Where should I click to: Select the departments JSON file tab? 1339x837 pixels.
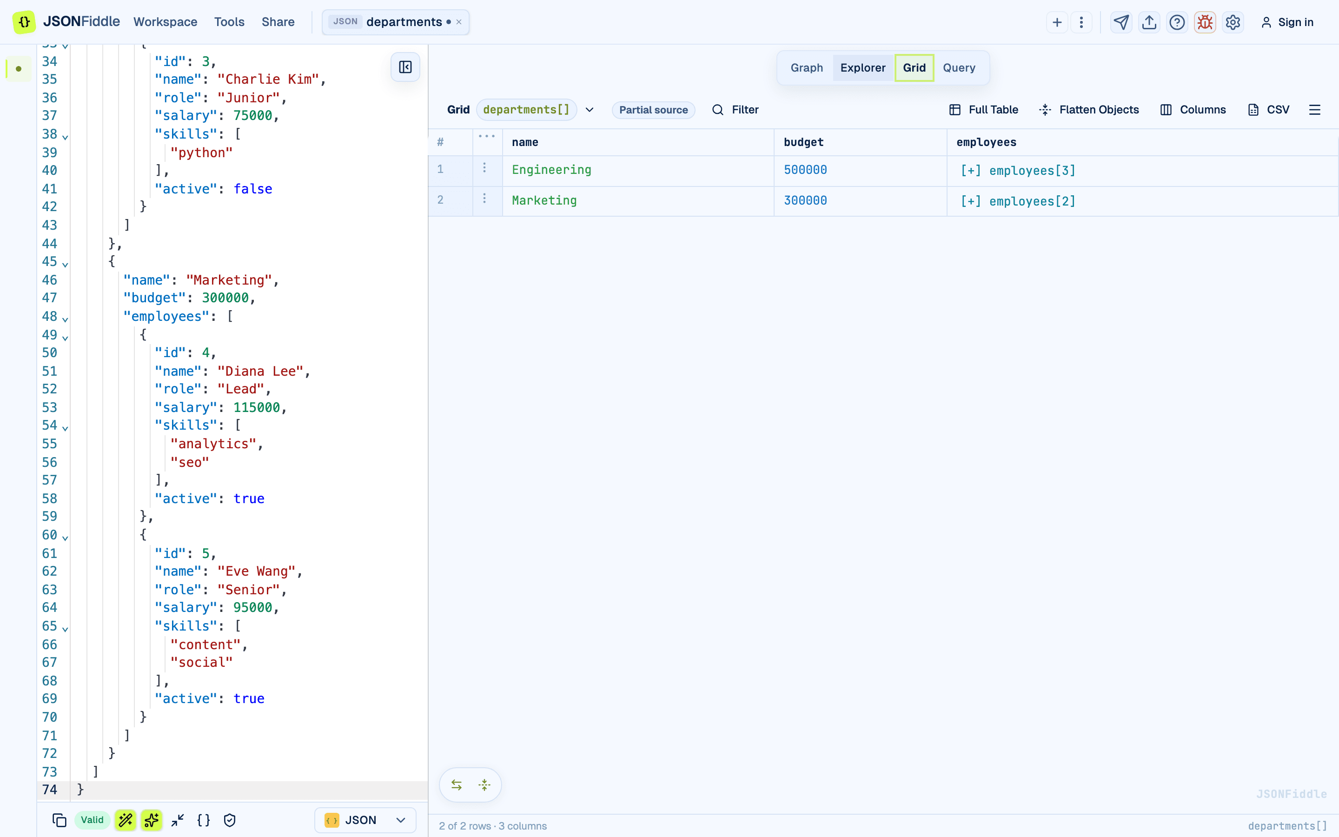396,22
